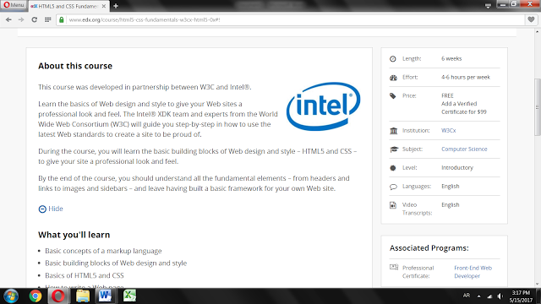The width and height of the screenshot is (541, 304).
Task: Open network signal tray icon
Action: pyautogui.click(x=489, y=296)
